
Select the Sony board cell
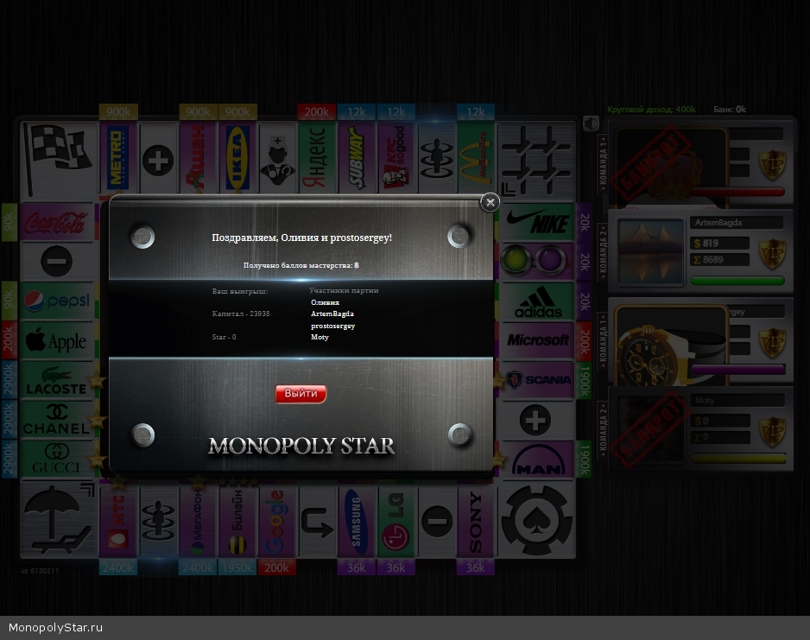point(476,522)
